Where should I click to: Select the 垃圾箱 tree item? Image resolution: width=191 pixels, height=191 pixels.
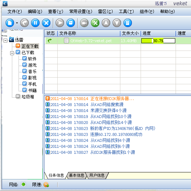(28, 97)
